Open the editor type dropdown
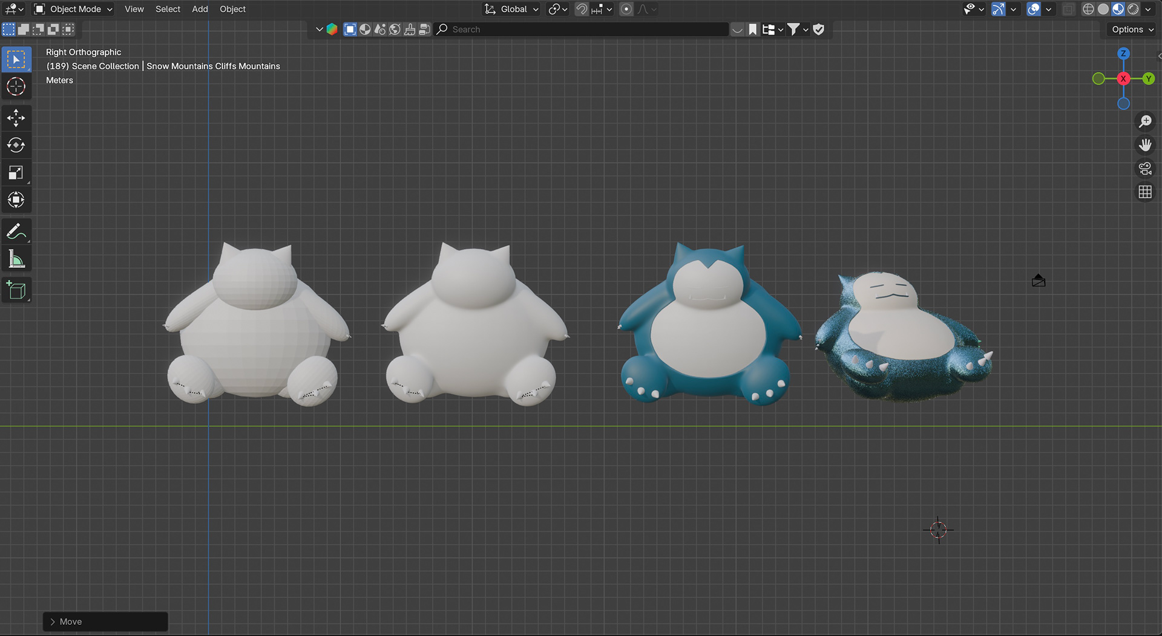1162x636 pixels. pos(14,9)
